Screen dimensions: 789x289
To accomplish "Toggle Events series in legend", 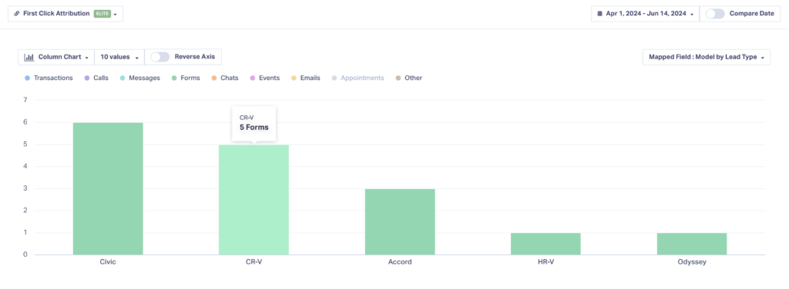I will pyautogui.click(x=265, y=78).
